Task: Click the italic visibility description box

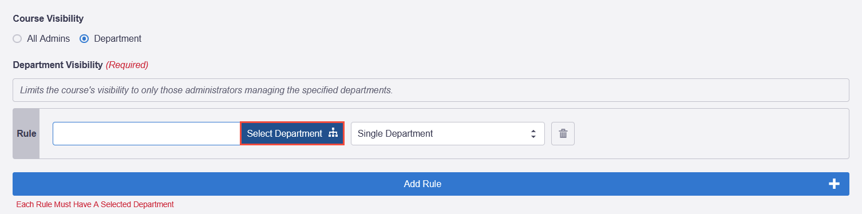Action: [431, 90]
